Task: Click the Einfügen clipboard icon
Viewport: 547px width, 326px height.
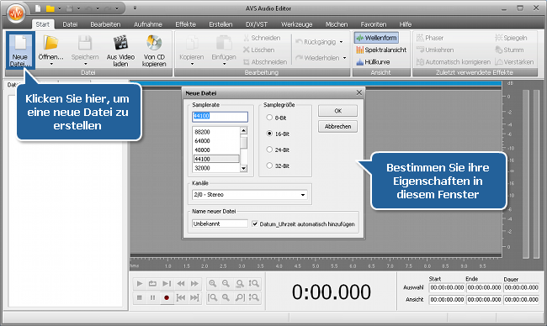Action: (x=224, y=44)
